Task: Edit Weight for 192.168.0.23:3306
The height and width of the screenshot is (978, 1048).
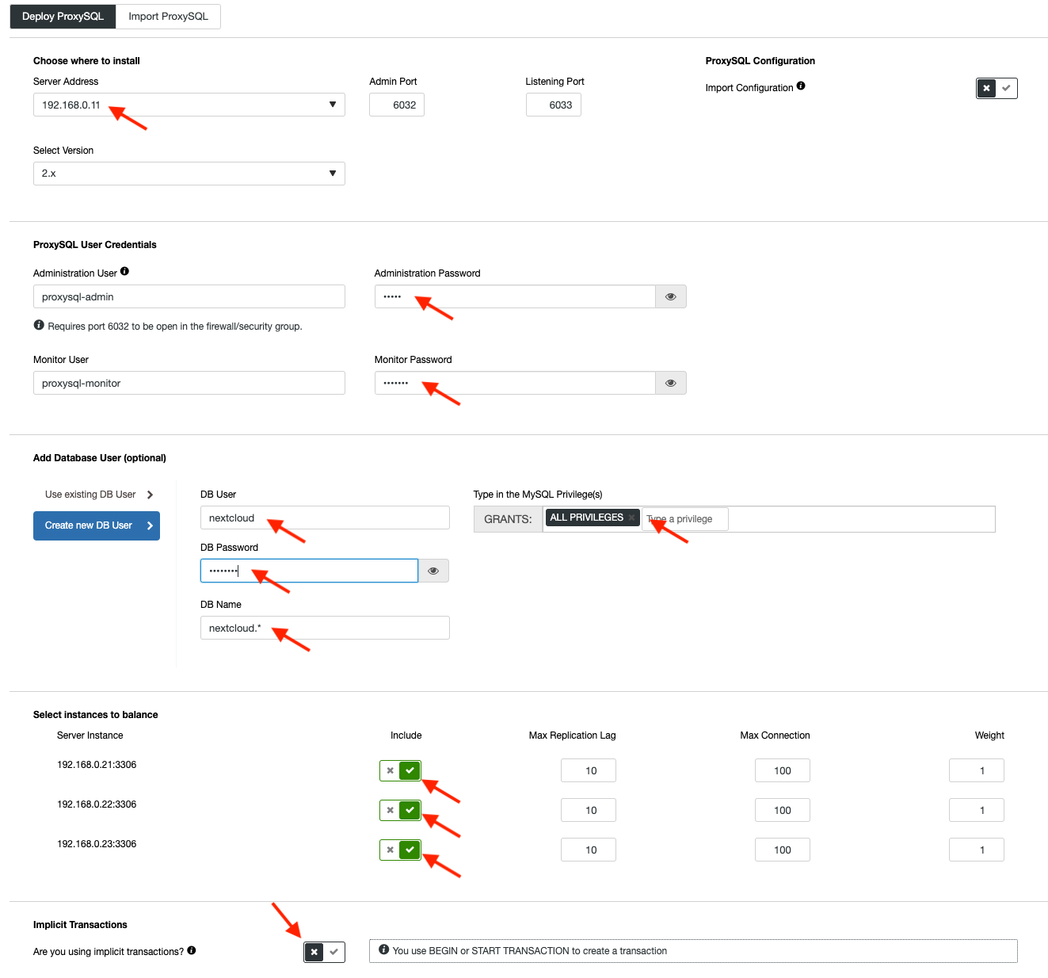Action: pyautogui.click(x=977, y=850)
